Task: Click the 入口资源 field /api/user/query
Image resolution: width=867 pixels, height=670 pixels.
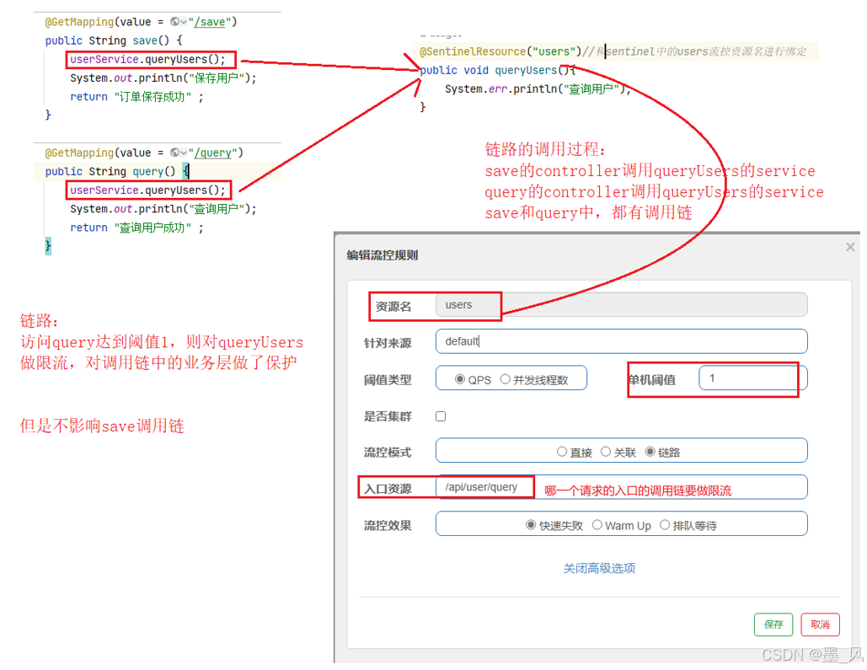Action: tap(622, 487)
